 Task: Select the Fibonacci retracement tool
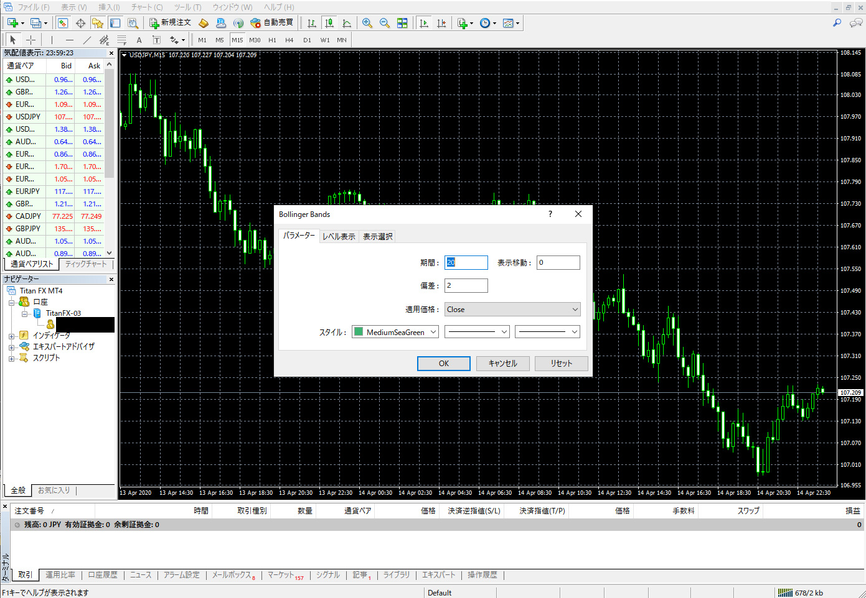coord(122,40)
